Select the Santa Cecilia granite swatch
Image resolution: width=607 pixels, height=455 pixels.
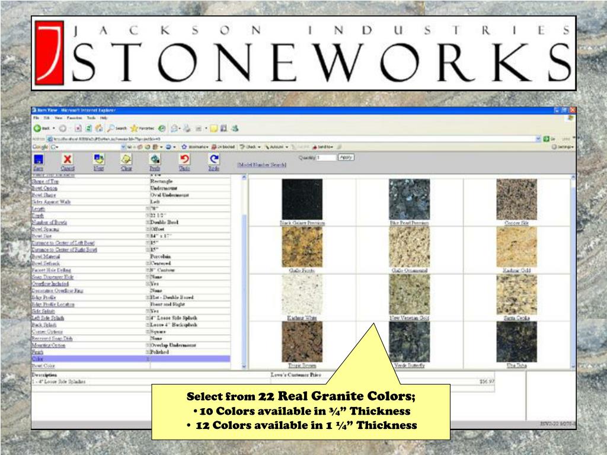coord(516,294)
